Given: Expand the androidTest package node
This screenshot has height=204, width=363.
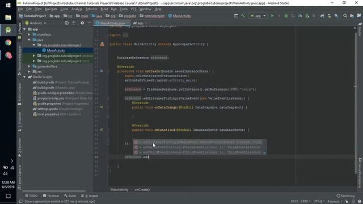Looking at the screenshot, I should click(x=34, y=56).
